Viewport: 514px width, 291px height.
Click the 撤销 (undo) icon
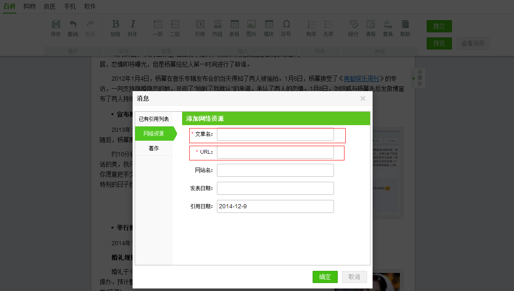point(73,28)
